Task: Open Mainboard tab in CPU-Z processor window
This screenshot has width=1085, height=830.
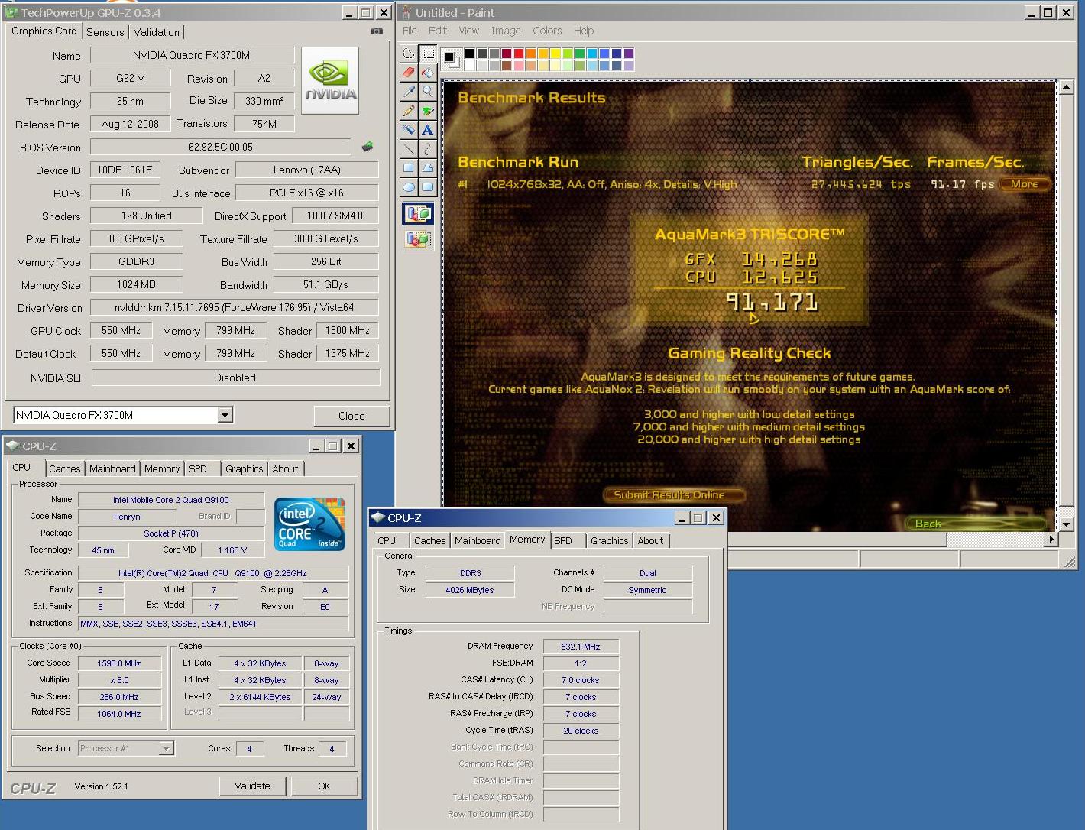Action: [112, 468]
